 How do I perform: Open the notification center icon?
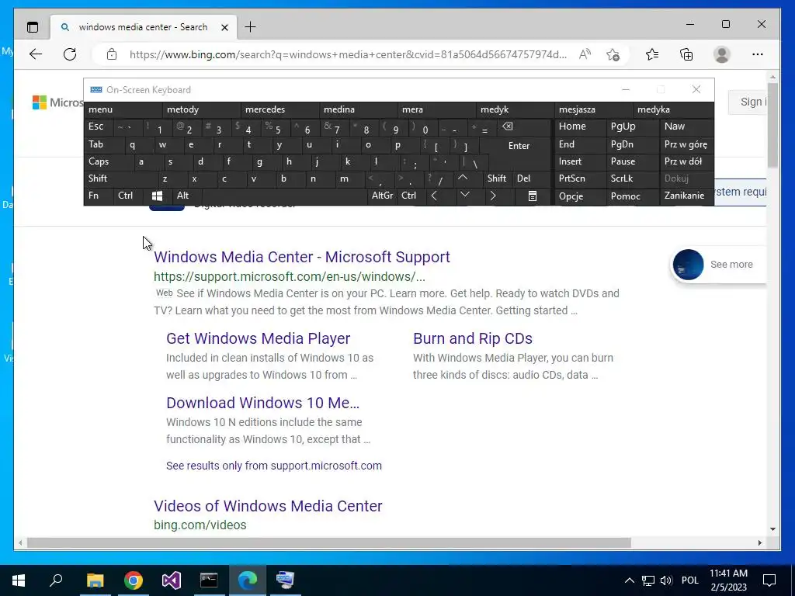[x=769, y=580]
